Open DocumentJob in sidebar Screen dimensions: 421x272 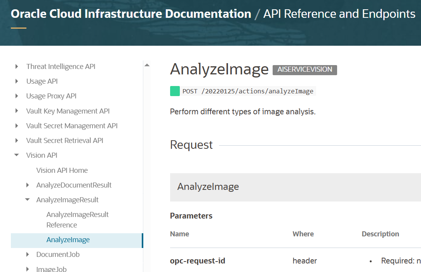click(x=58, y=254)
